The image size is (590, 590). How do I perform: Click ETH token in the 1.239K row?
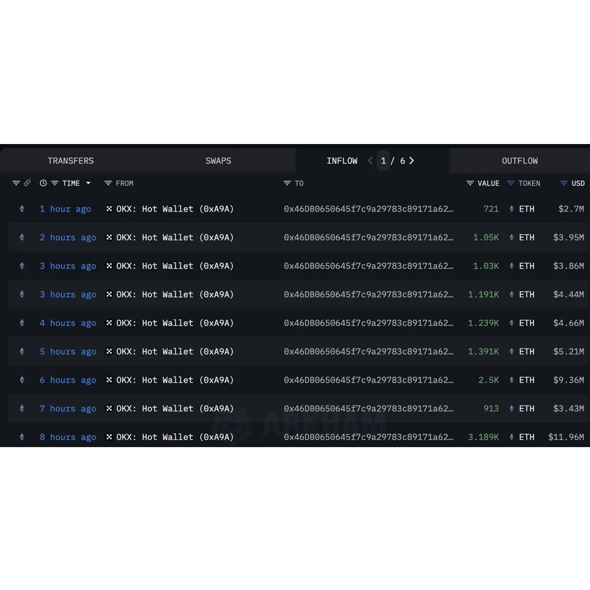click(522, 323)
